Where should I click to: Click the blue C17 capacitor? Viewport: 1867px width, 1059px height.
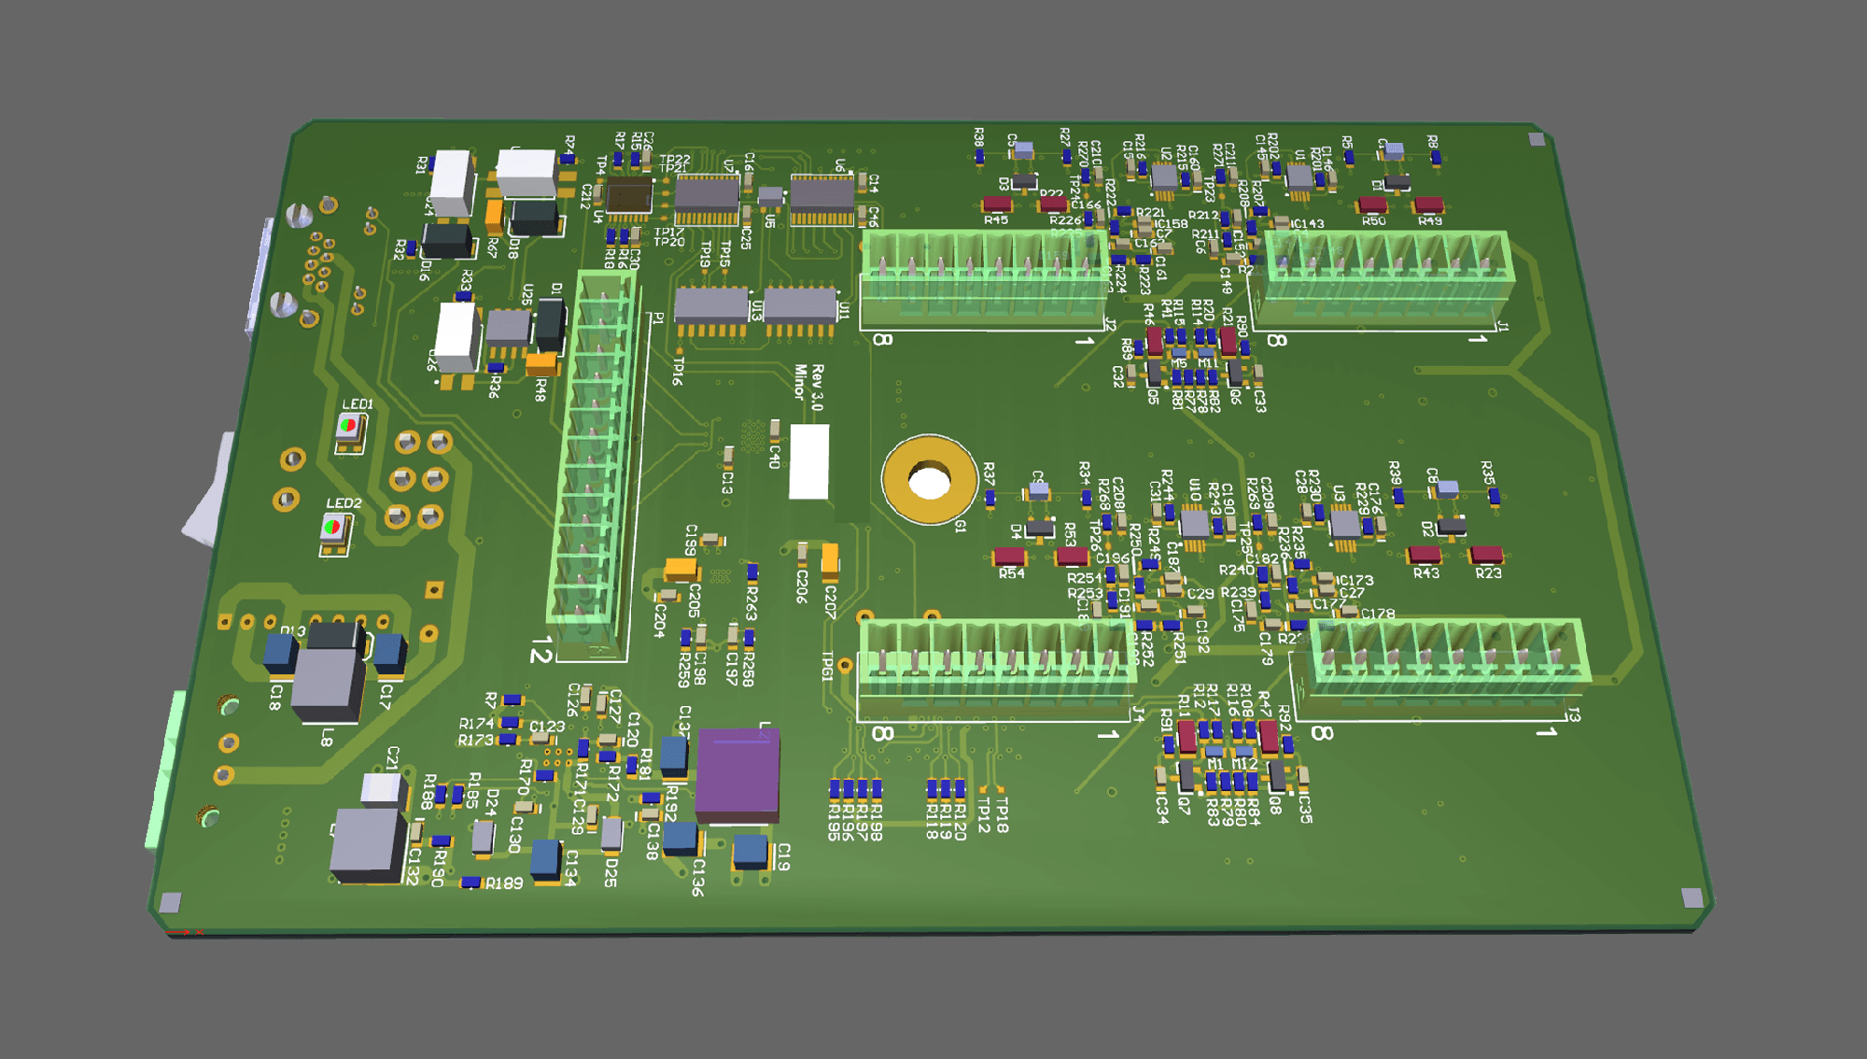point(389,655)
